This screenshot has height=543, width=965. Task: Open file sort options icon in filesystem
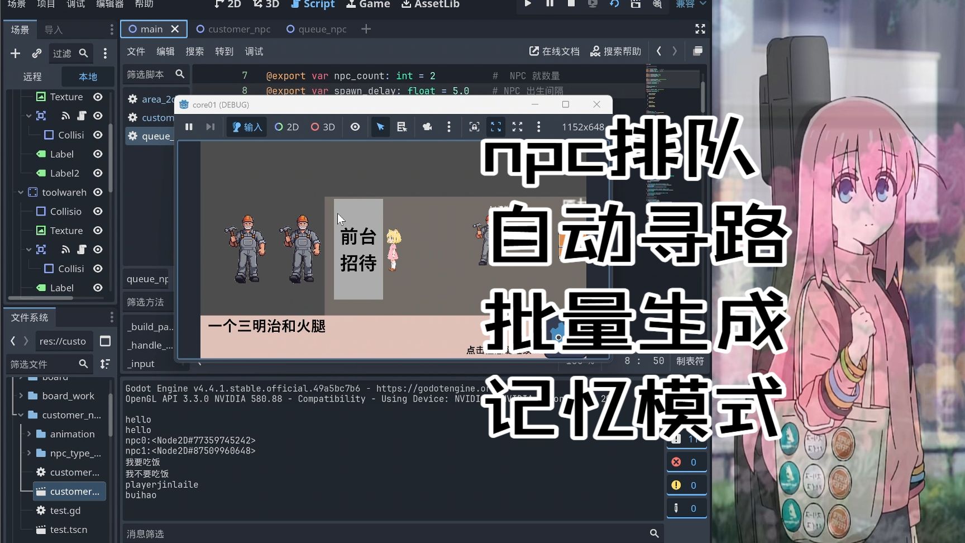click(x=105, y=364)
